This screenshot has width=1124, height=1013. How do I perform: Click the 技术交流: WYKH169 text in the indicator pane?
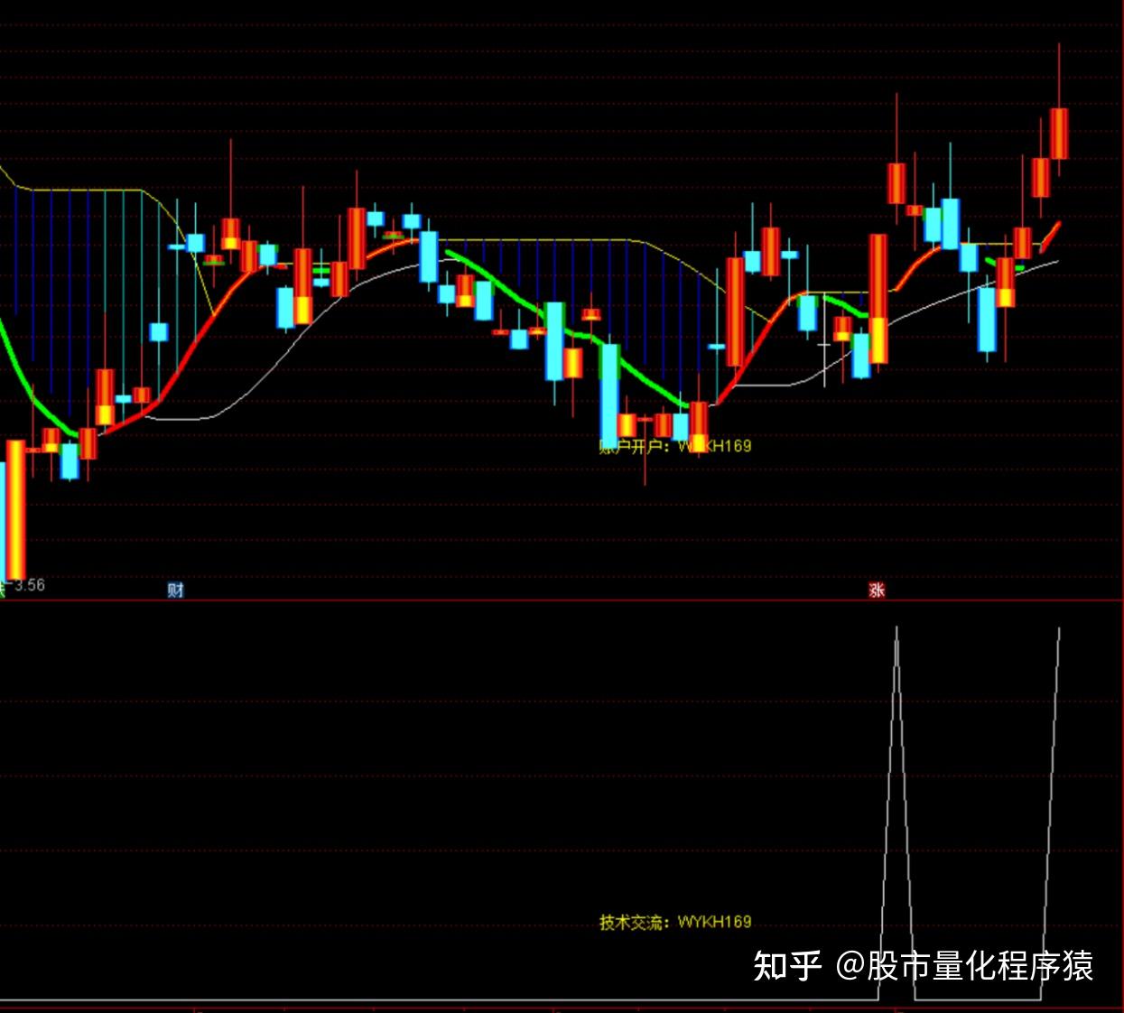click(x=675, y=922)
